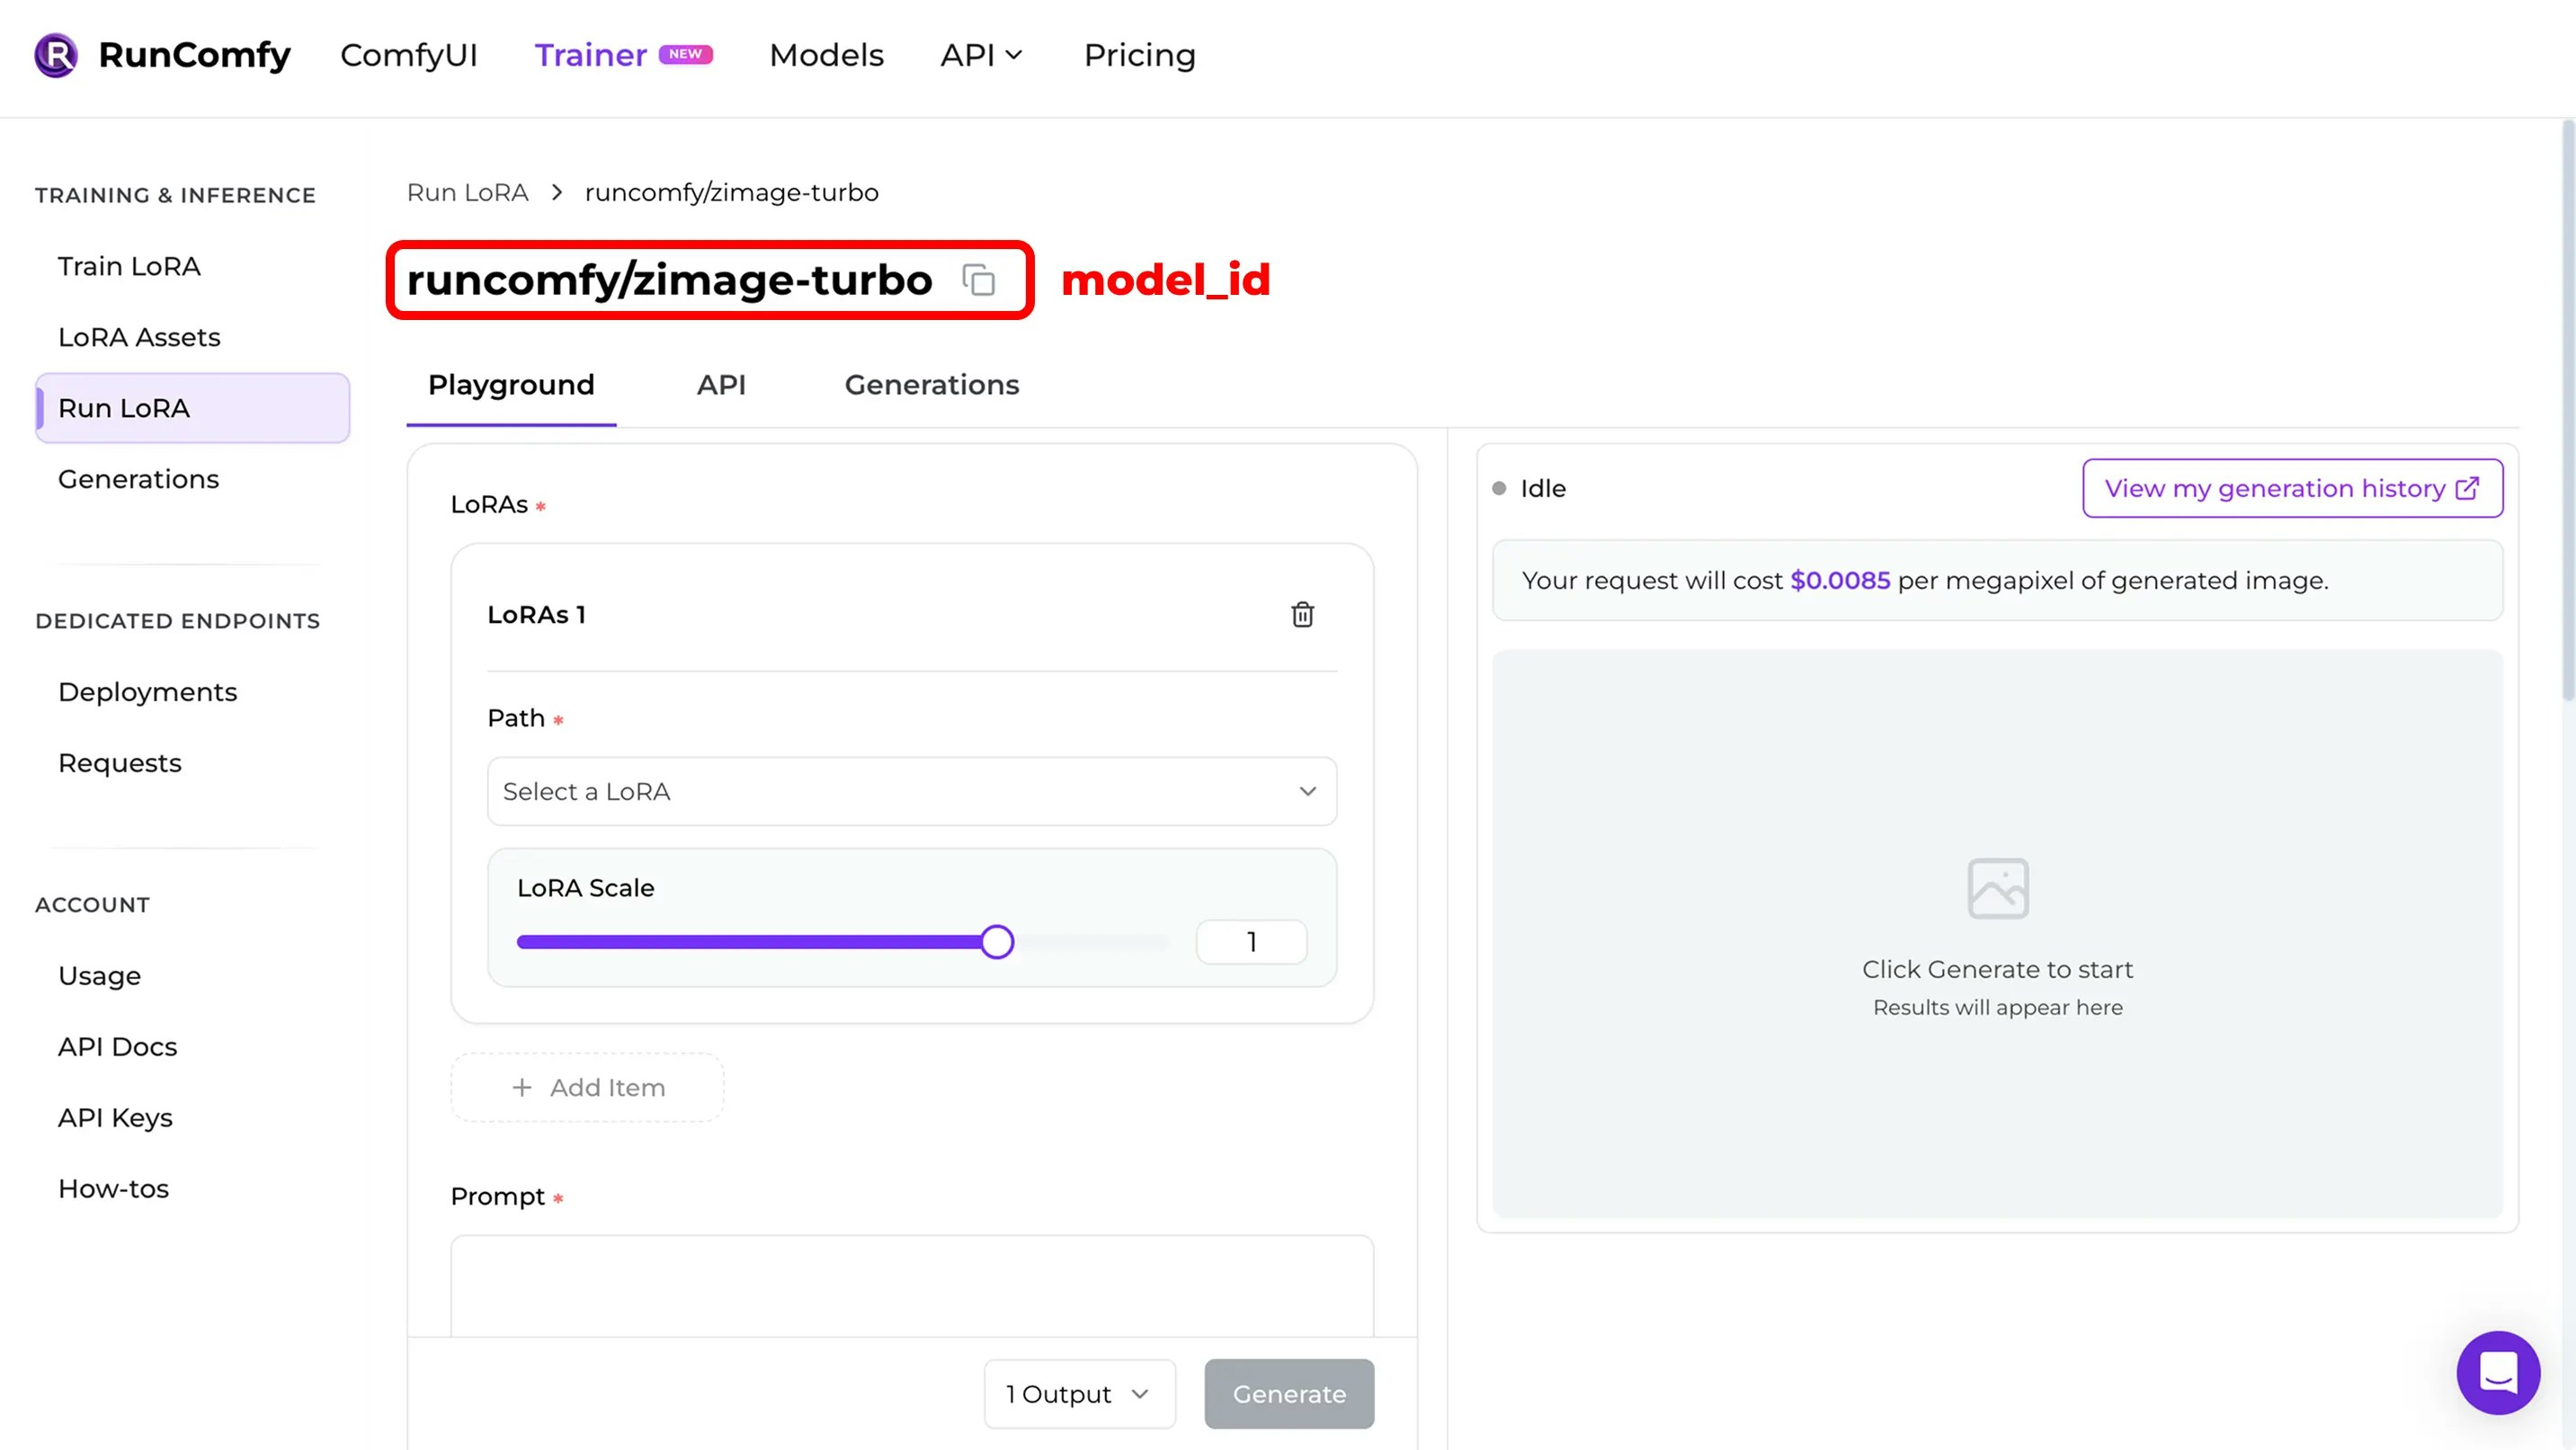Switch to the API tab
The height and width of the screenshot is (1450, 2576).
(x=721, y=385)
